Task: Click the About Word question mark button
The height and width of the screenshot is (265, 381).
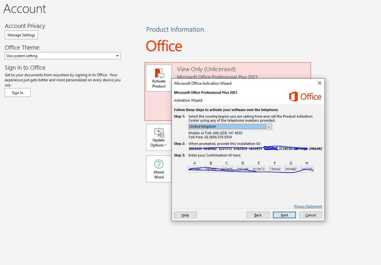Action: tap(159, 169)
